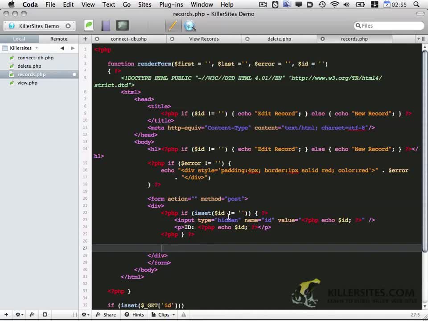Image resolution: width=428 pixels, height=321 pixels.
Task: Click the Wi-Fi icon in menu bar
Action: (x=335, y=4)
